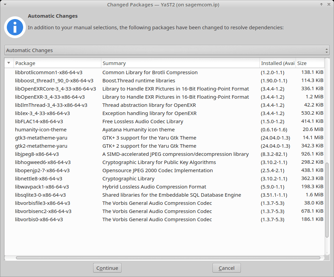Click the window shade arrow in title bar
This screenshot has width=334, height=277.
point(321,4)
